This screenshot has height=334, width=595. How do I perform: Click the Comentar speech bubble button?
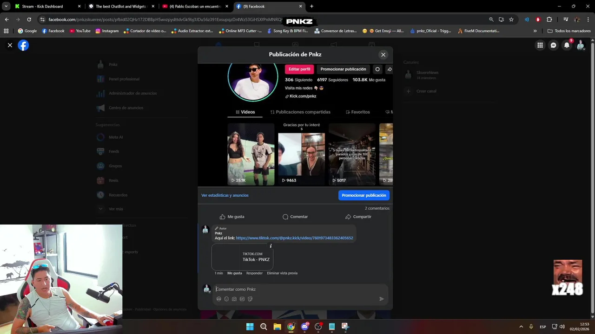pyautogui.click(x=295, y=217)
